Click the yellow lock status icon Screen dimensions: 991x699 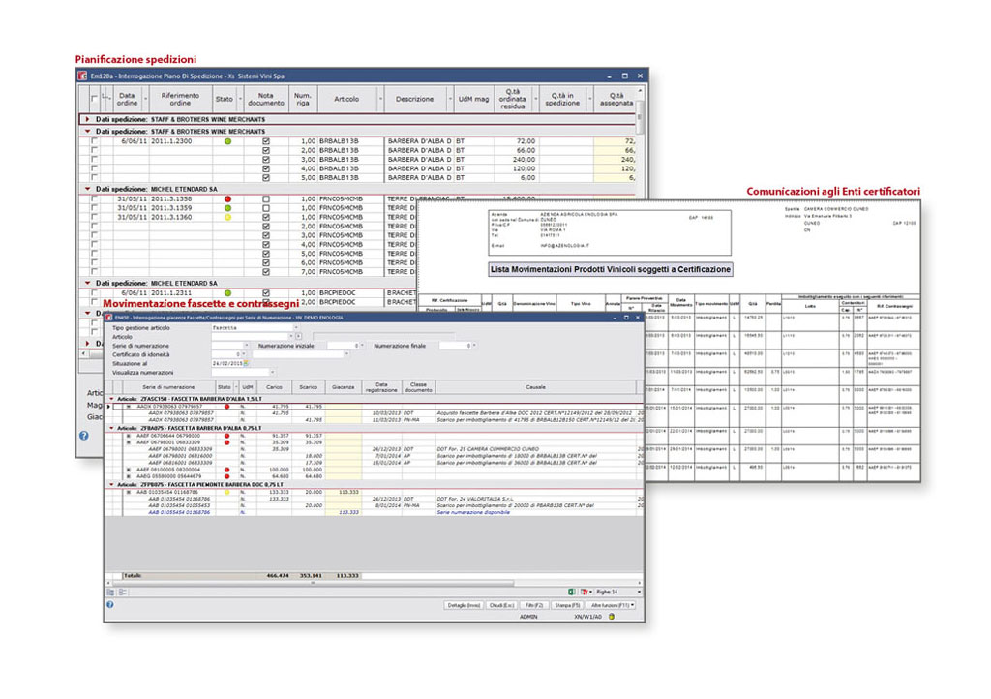point(612,616)
